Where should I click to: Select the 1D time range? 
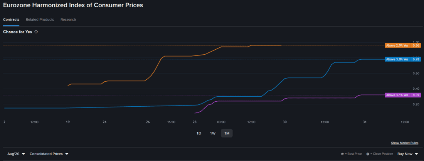(x=199, y=133)
